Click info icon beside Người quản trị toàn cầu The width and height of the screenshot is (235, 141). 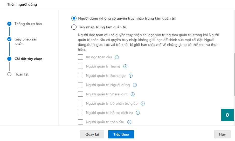click(129, 122)
